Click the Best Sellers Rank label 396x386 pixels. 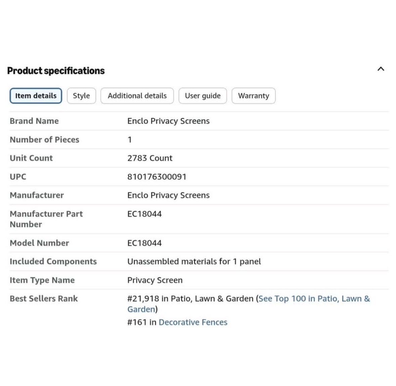point(44,299)
